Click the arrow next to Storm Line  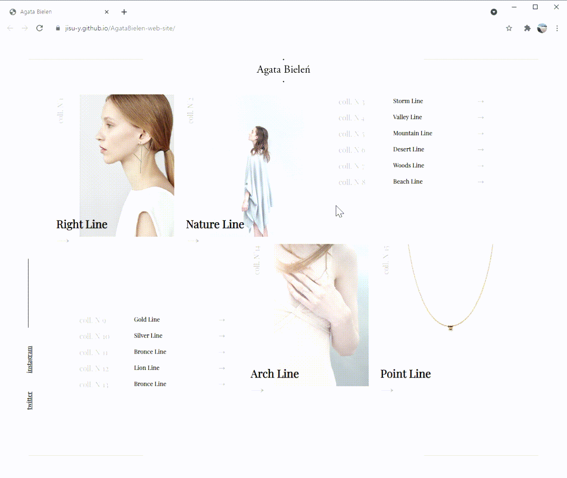tap(481, 102)
